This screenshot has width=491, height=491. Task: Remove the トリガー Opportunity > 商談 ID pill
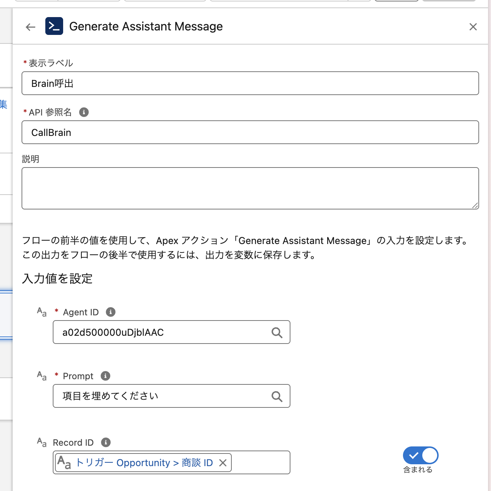click(x=223, y=463)
